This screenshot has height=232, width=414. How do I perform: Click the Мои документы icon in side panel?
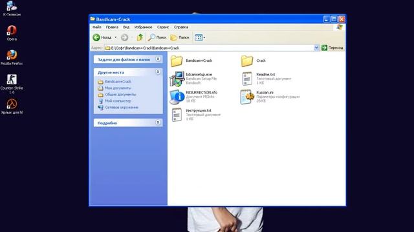point(101,88)
